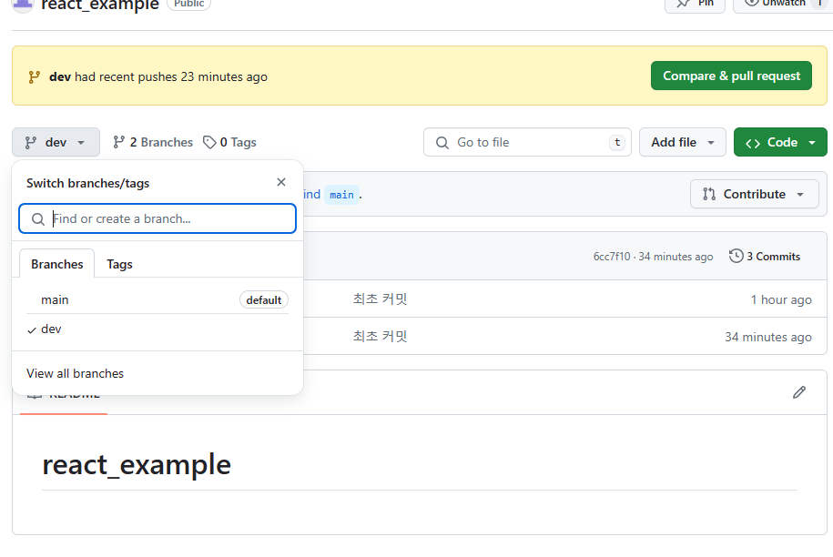
Task: Click the search magnifier in Go to file
Action: (442, 142)
